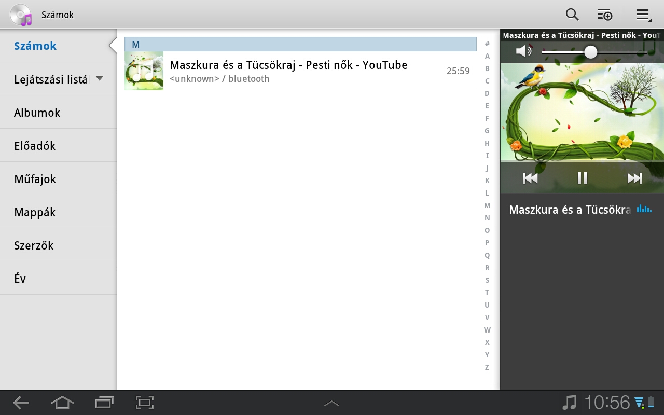This screenshot has height=415, width=664.
Task: Open the Albumok category
Action: coord(37,113)
